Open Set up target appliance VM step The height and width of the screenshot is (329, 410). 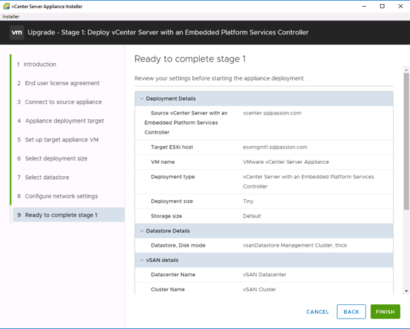[x=57, y=140]
